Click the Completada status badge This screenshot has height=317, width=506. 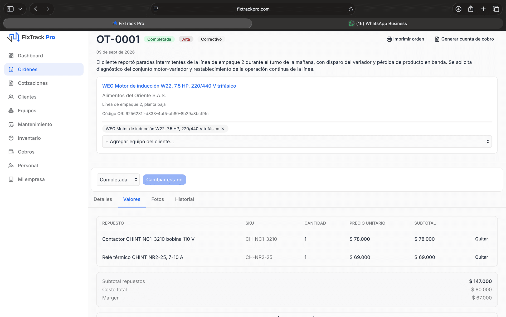tap(159, 39)
